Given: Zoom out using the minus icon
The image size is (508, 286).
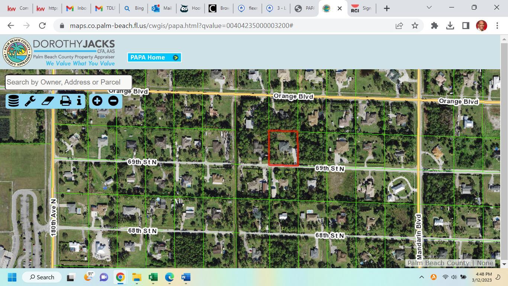Looking at the screenshot, I should 113,101.
